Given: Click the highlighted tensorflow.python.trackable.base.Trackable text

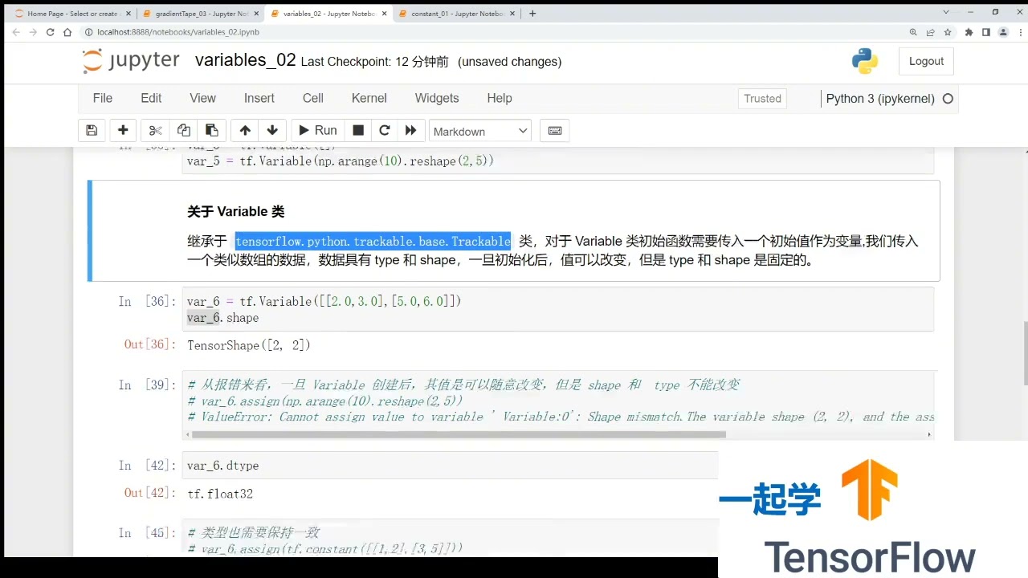Looking at the screenshot, I should point(373,241).
